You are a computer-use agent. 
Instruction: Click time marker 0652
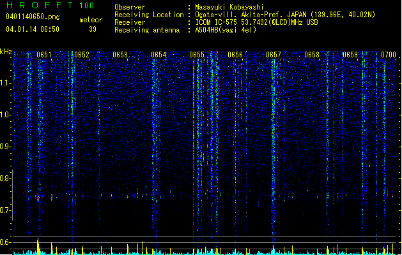82,55
